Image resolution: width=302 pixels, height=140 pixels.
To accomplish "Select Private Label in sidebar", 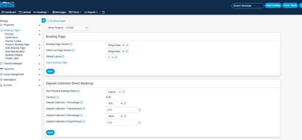I will (x=12, y=58).
